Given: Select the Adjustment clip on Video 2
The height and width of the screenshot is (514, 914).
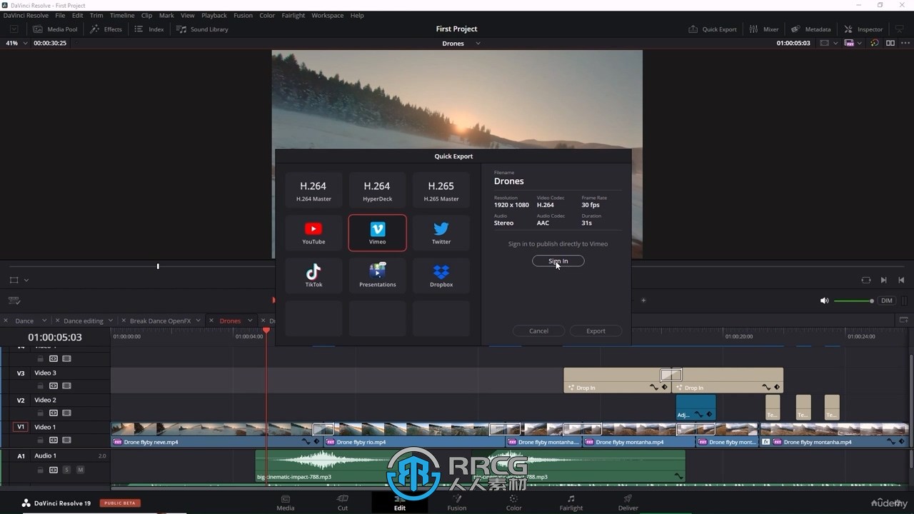Looking at the screenshot, I should click(x=695, y=407).
